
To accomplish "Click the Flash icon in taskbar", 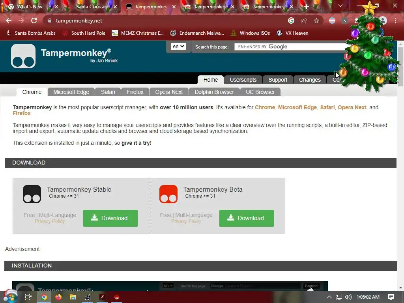I will (x=102, y=297).
